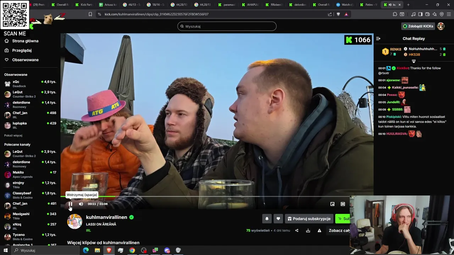Open Windows Start menu
The height and width of the screenshot is (255, 454).
point(5,250)
